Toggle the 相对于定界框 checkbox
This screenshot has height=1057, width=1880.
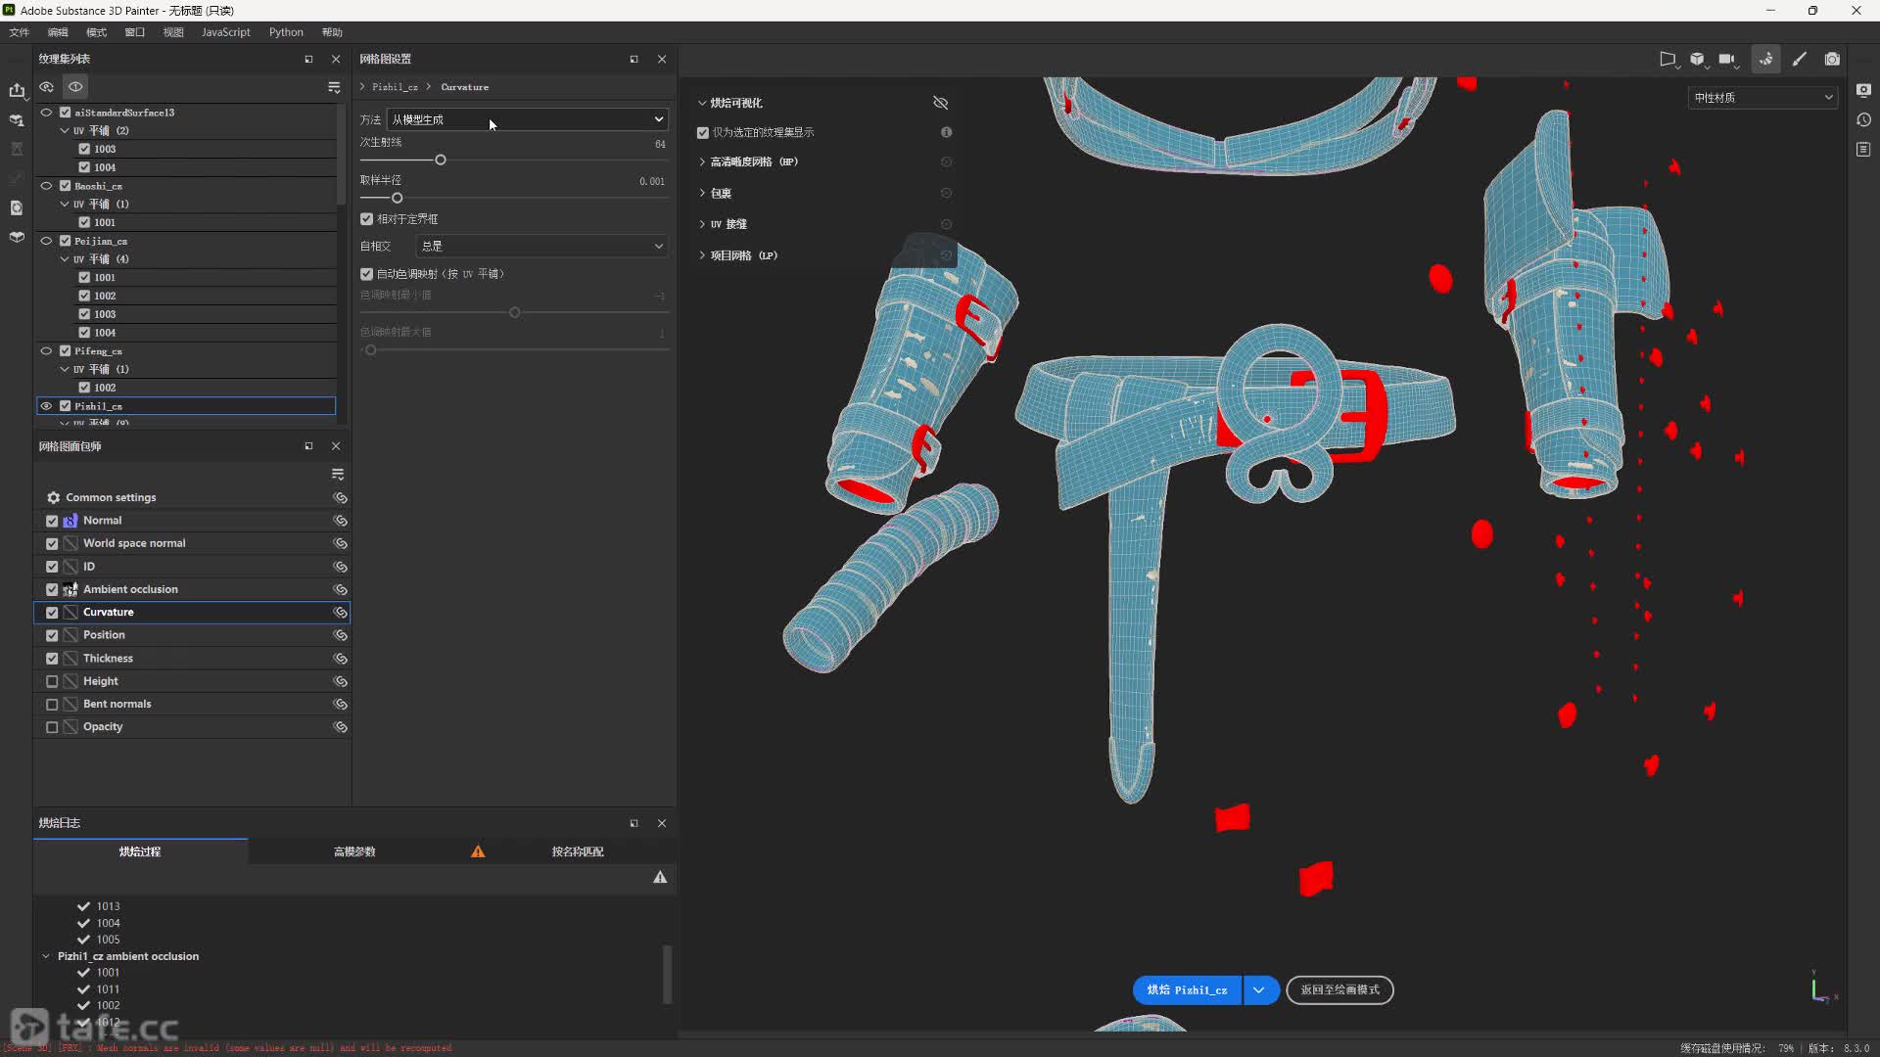(366, 219)
